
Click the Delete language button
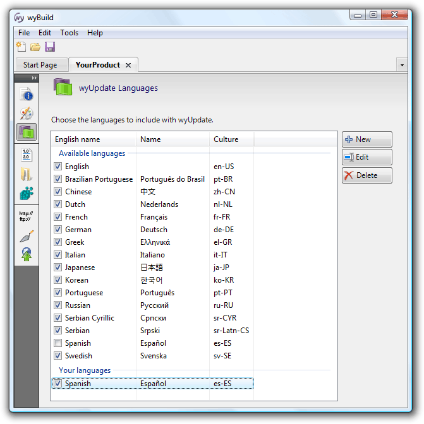coord(367,175)
